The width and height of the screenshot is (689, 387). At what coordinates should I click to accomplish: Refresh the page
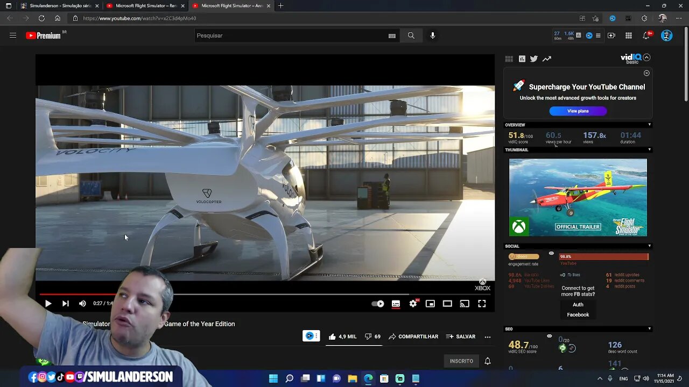tap(41, 18)
